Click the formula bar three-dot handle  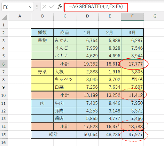tap(37, 7)
